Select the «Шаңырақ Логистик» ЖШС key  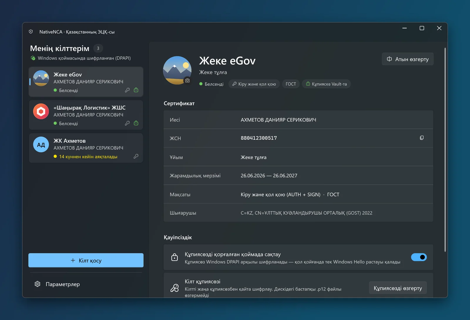86,115
